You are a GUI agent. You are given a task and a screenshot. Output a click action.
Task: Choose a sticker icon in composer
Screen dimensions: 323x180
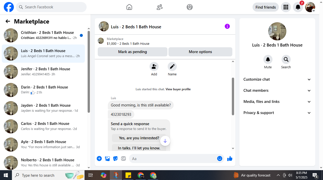tap(115, 159)
